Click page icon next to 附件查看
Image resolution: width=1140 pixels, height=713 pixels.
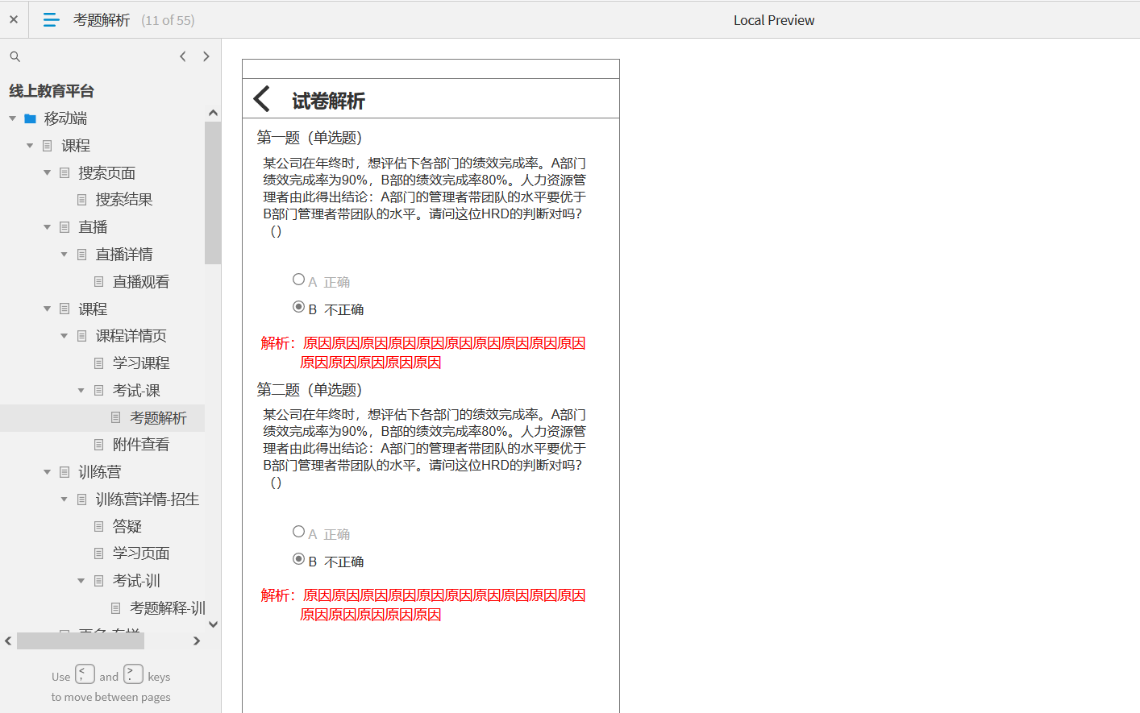click(99, 445)
